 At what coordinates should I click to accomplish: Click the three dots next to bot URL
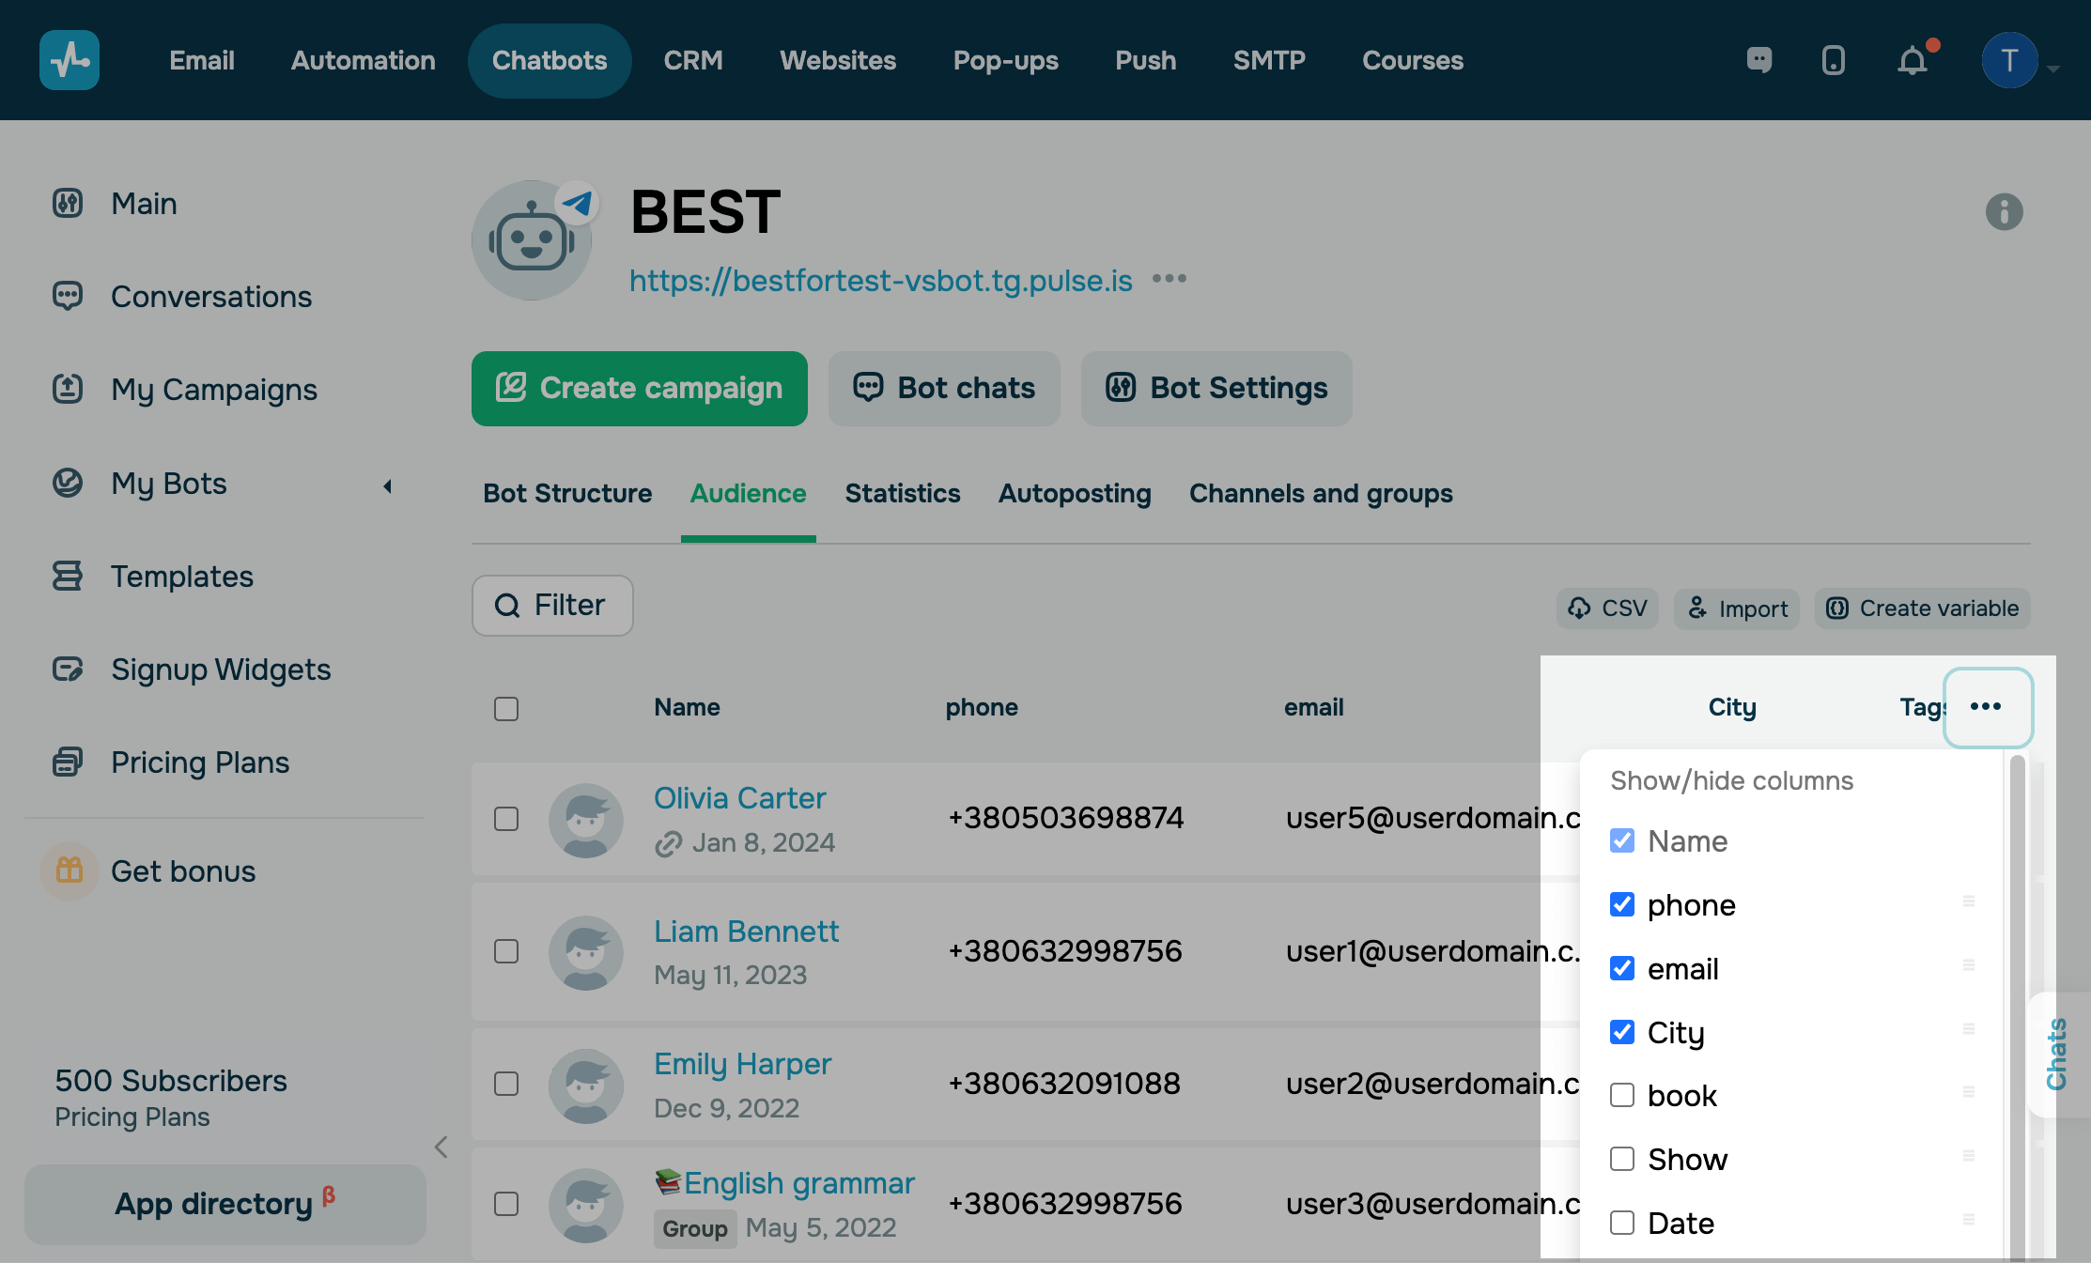point(1169,279)
